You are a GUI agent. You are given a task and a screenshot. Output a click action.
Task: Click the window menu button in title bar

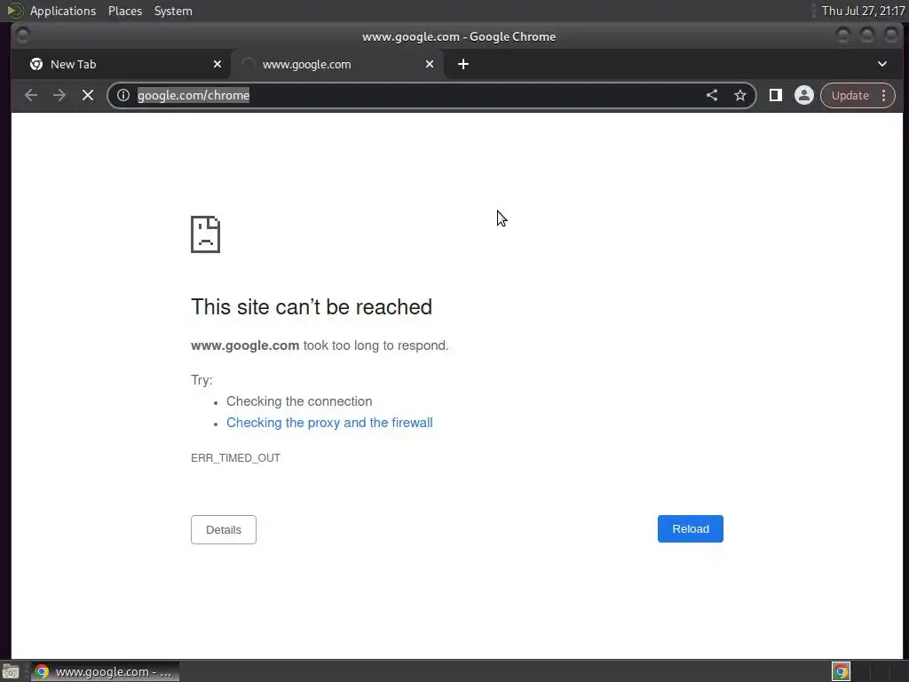click(22, 36)
